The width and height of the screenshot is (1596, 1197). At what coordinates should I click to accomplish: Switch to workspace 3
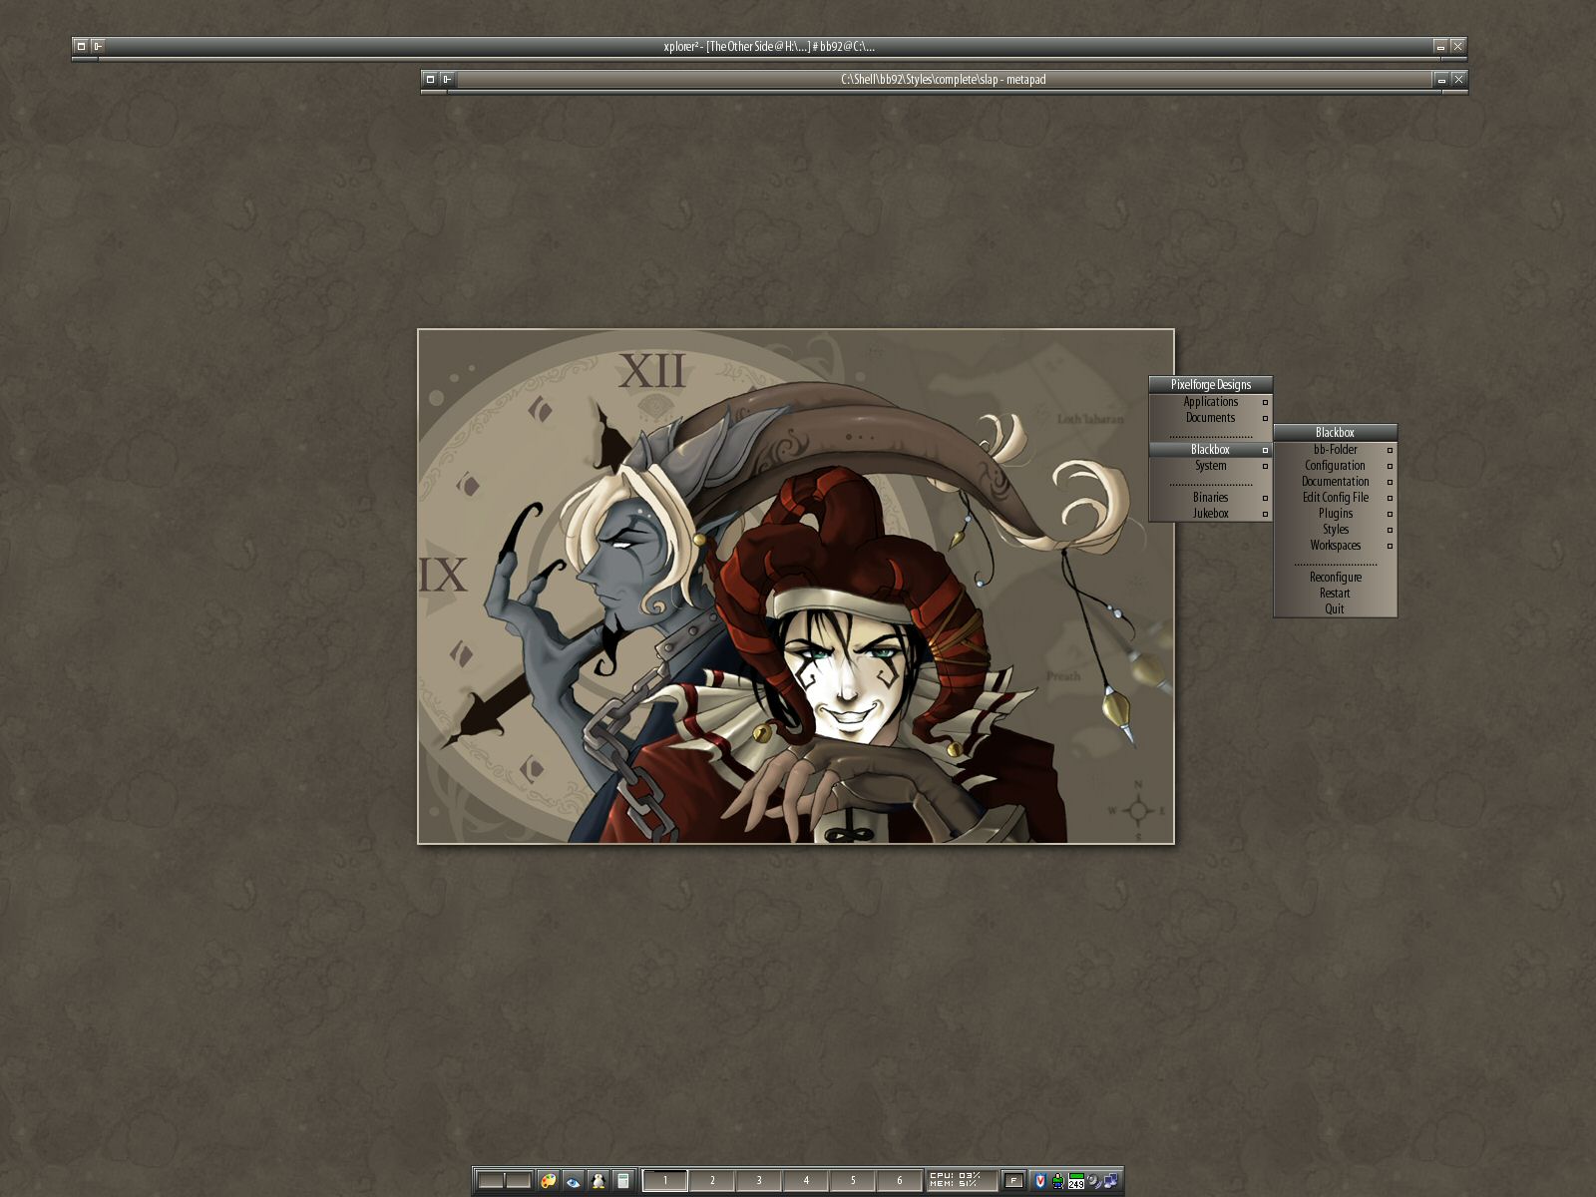pyautogui.click(x=759, y=1180)
